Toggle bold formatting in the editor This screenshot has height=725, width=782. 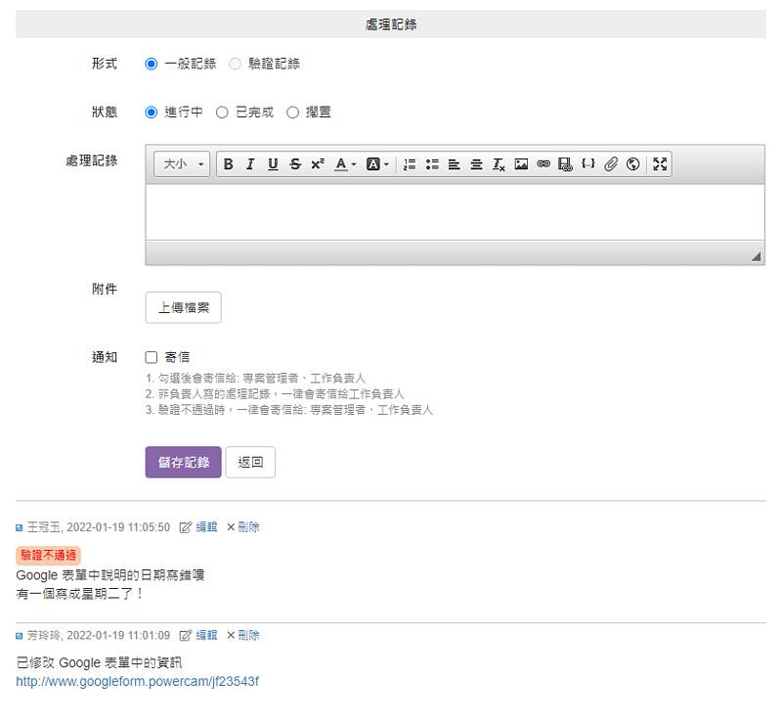[228, 164]
